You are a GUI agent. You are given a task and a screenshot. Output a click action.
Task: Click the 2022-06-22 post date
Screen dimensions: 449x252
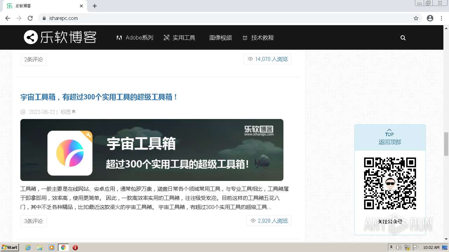[x=42, y=112]
